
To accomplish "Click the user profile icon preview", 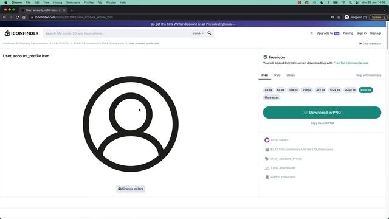I will [x=131, y=124].
